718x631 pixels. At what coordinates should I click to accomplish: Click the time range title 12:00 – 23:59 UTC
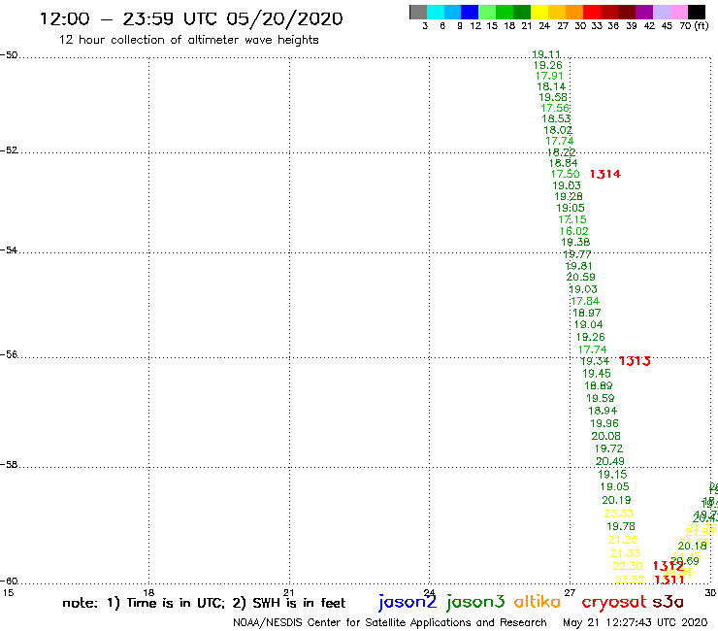click(190, 18)
